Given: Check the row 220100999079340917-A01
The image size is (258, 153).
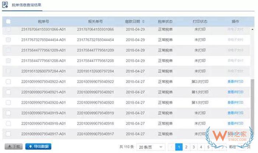Looking at the screenshot, I should coord(8,134).
